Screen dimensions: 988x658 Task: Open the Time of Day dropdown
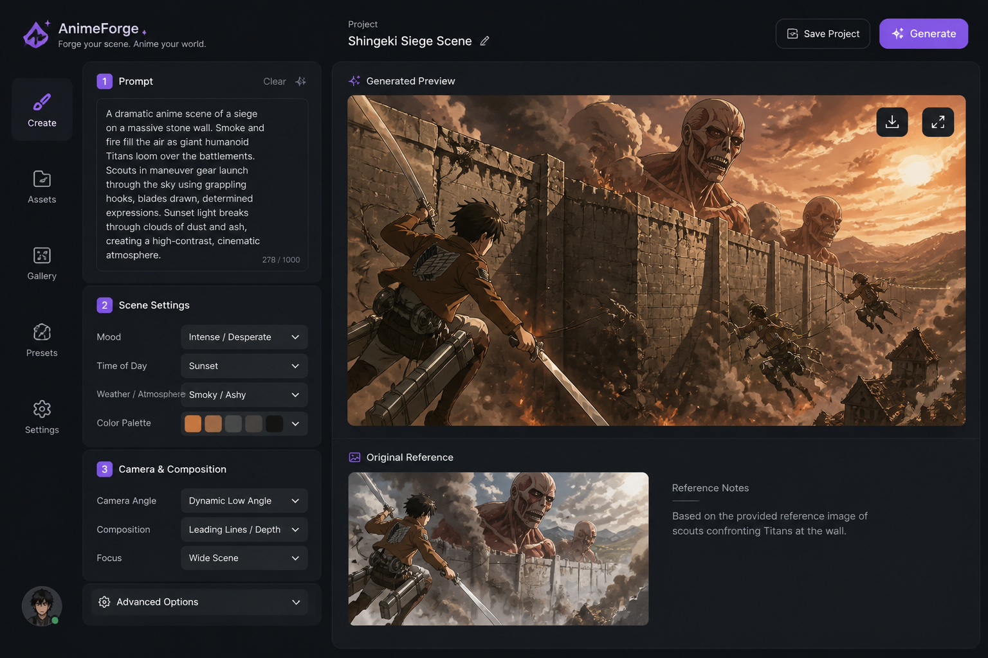pos(244,366)
